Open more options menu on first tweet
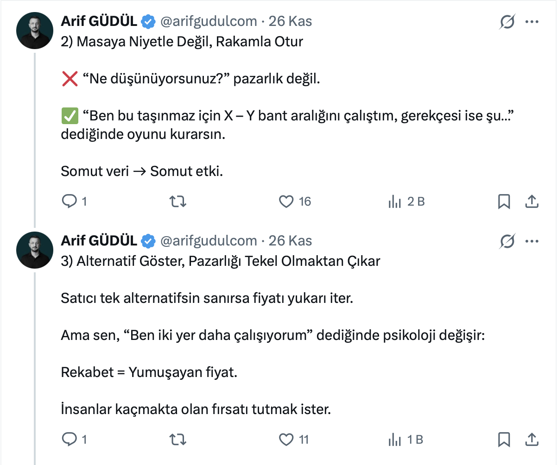This screenshot has height=465, width=558. [x=532, y=22]
